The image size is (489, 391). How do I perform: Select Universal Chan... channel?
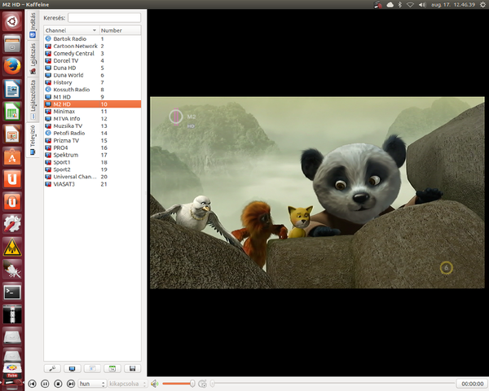click(92, 177)
